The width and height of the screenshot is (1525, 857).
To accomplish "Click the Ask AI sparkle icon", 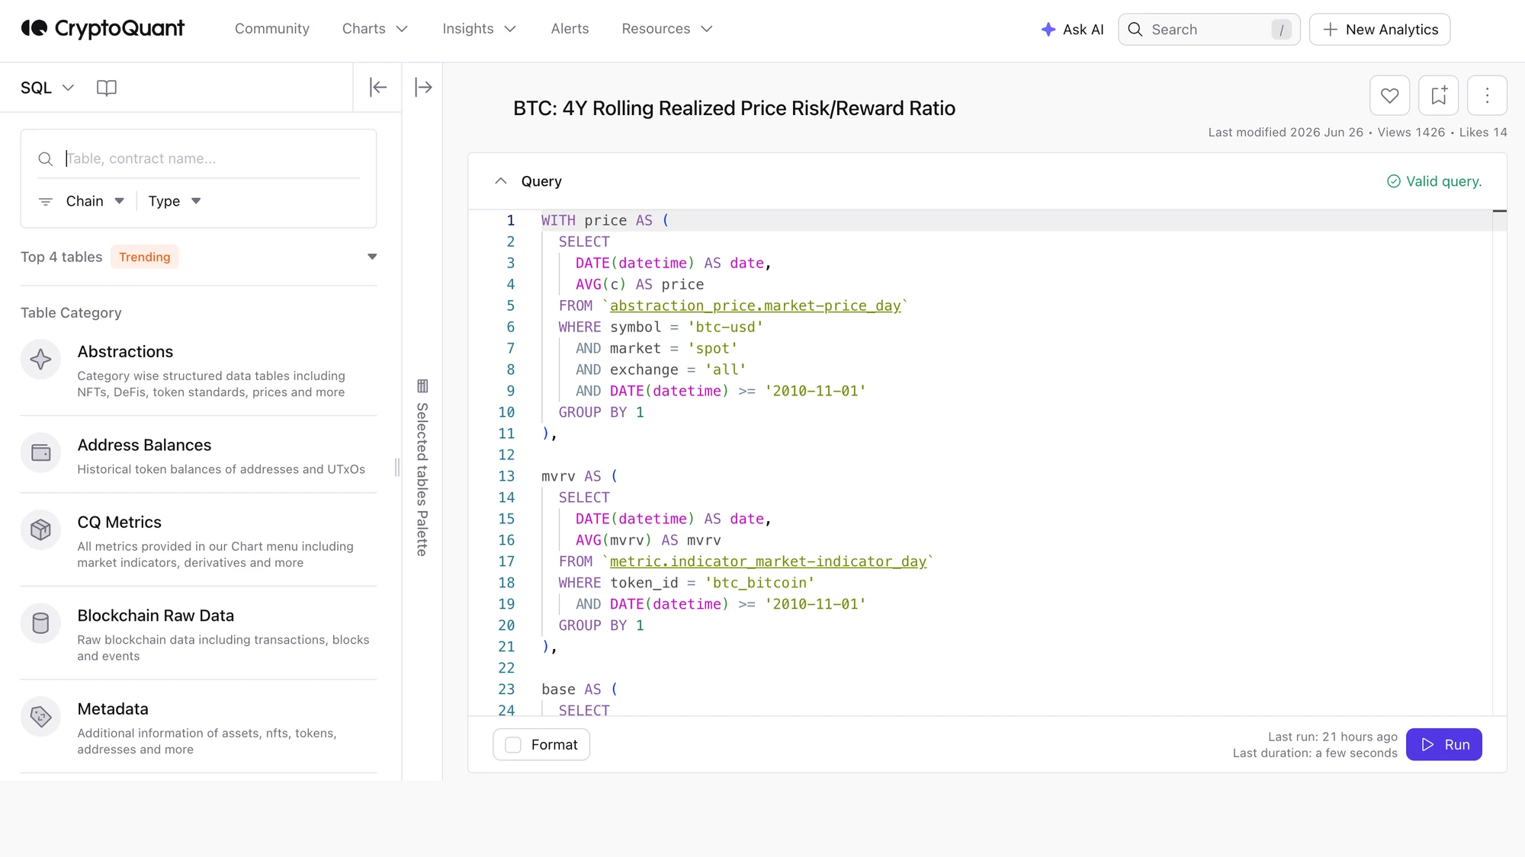I will point(1048,29).
